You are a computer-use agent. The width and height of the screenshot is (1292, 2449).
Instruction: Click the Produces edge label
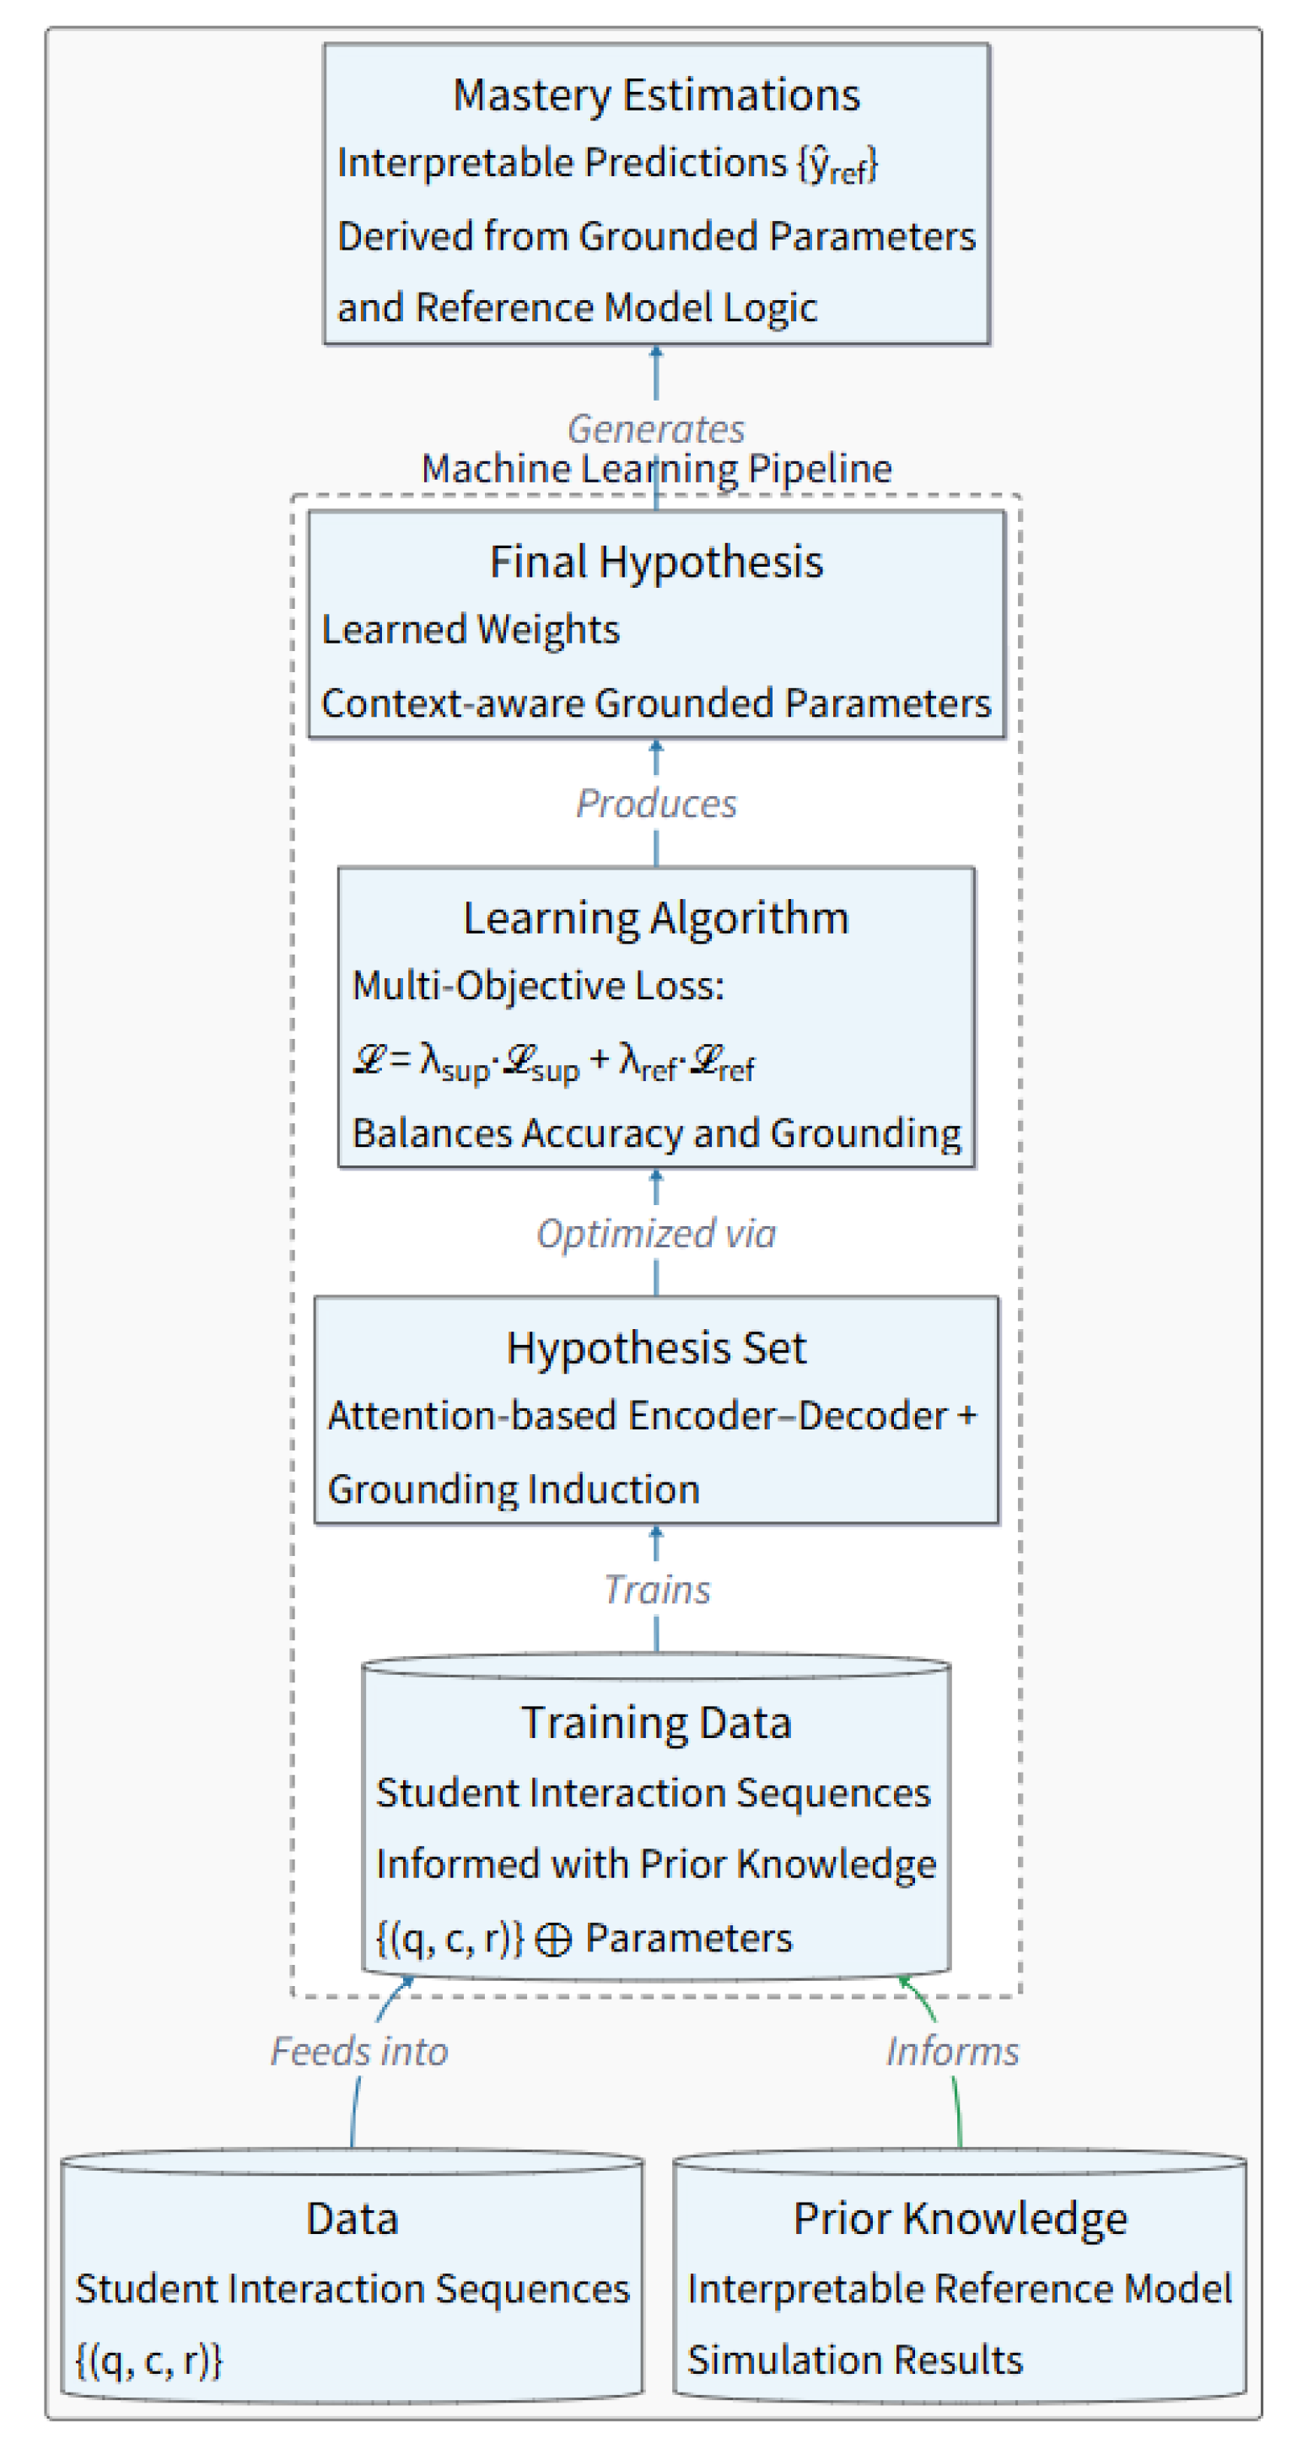pyautogui.click(x=656, y=804)
